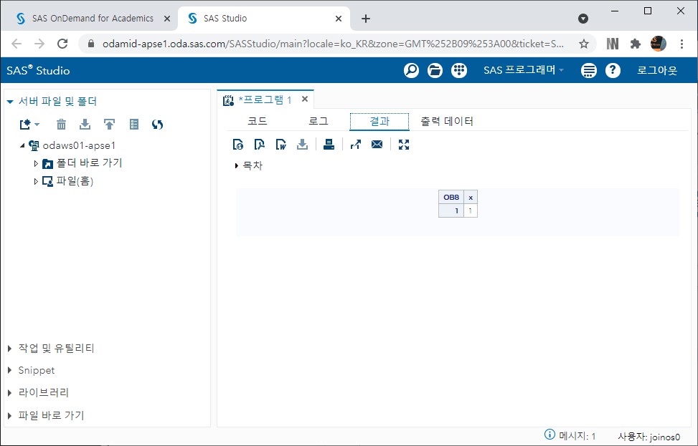This screenshot has width=698, height=446.
Task: Expand the 폴더 바로 가기 node
Action: [x=36, y=163]
